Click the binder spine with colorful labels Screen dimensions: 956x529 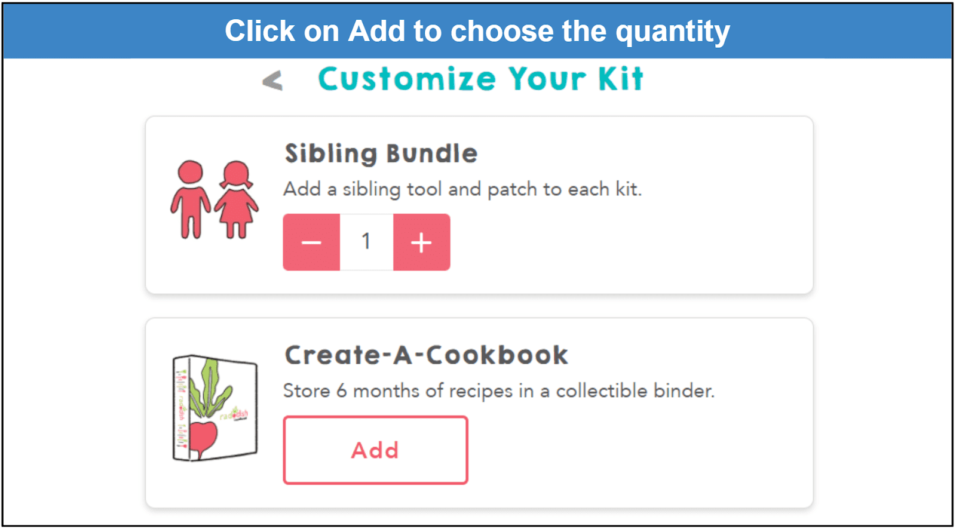tap(182, 410)
